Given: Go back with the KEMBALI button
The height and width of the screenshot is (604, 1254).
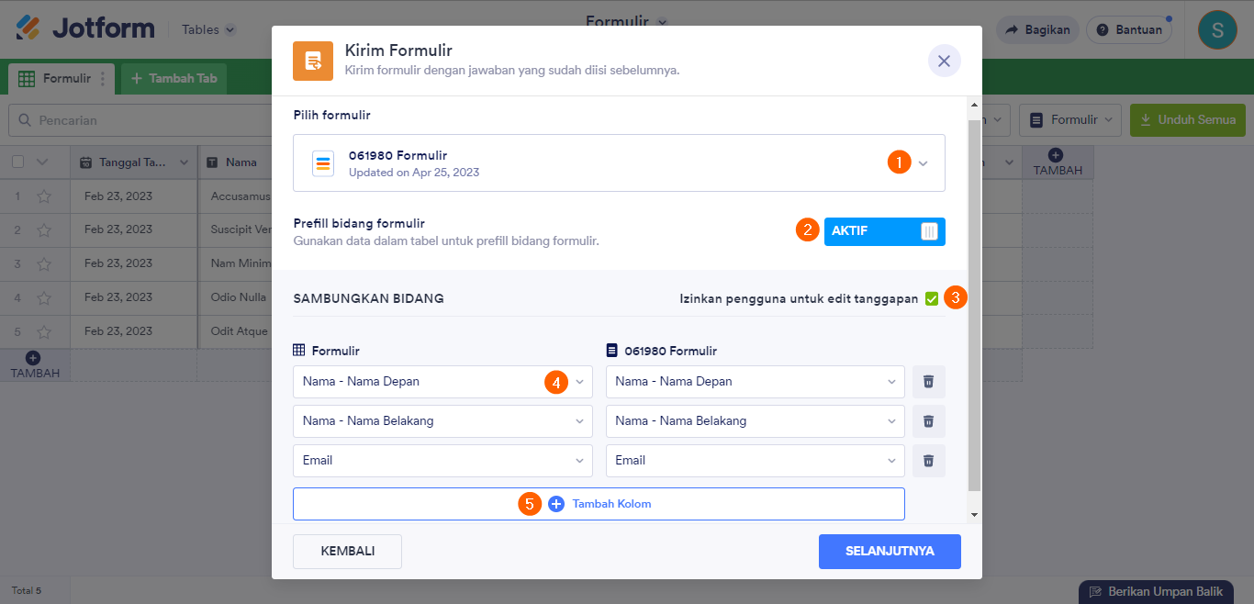Looking at the screenshot, I should 347,552.
